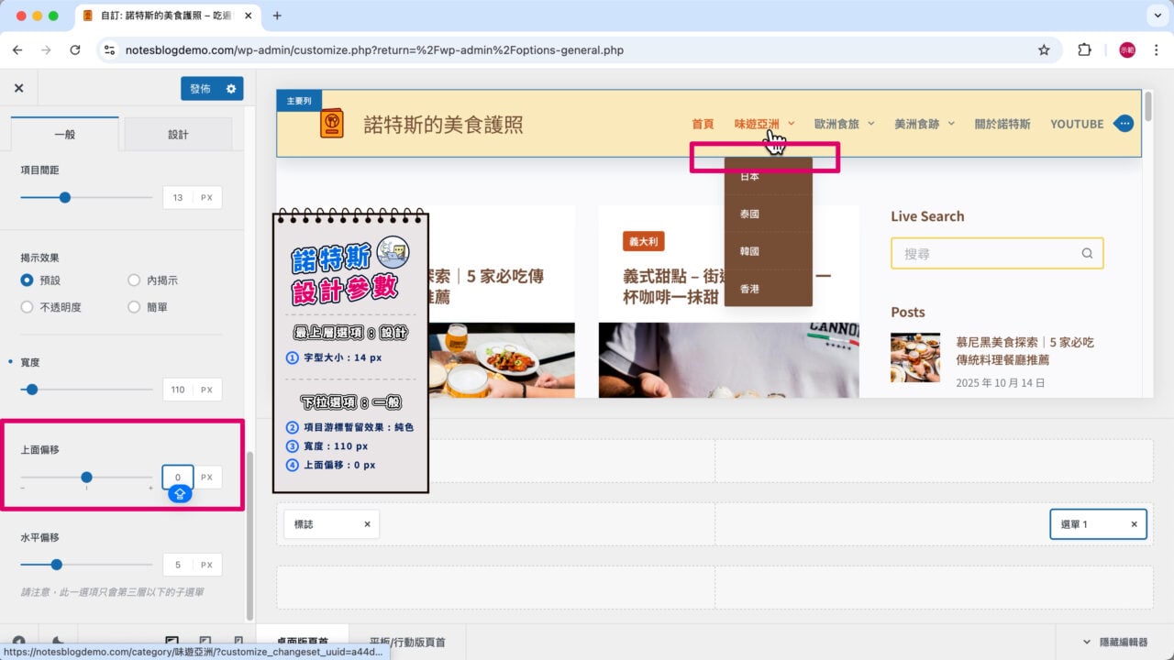Switch to the 設計 tab

178,135
